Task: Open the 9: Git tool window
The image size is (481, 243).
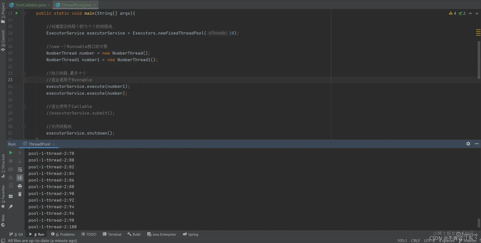Action: [16, 234]
